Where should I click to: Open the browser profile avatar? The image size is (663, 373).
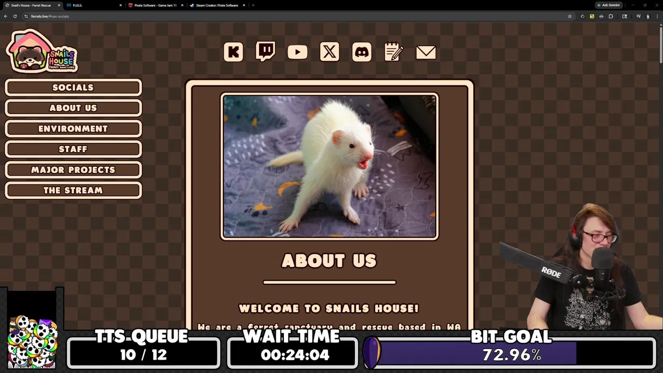pos(647,16)
